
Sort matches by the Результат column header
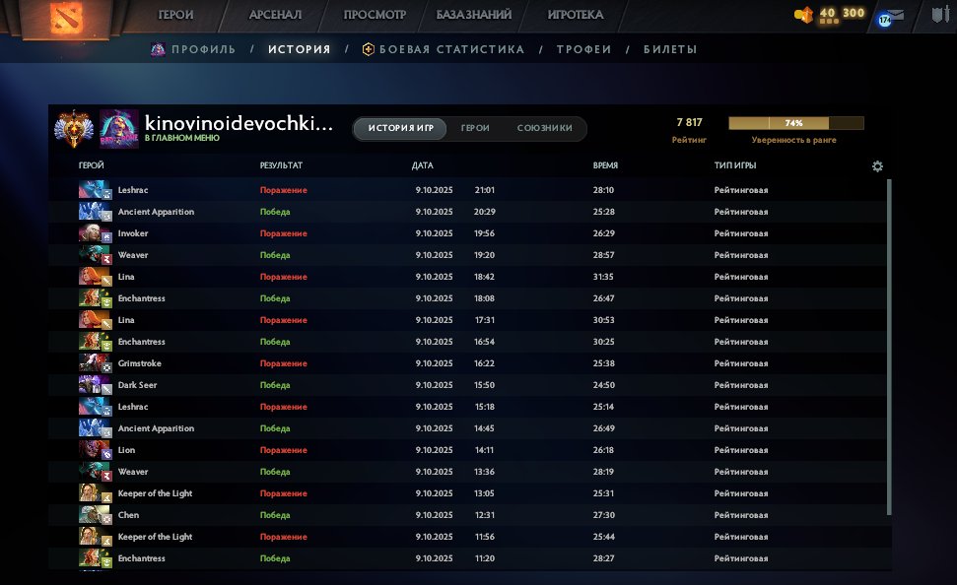281,165
